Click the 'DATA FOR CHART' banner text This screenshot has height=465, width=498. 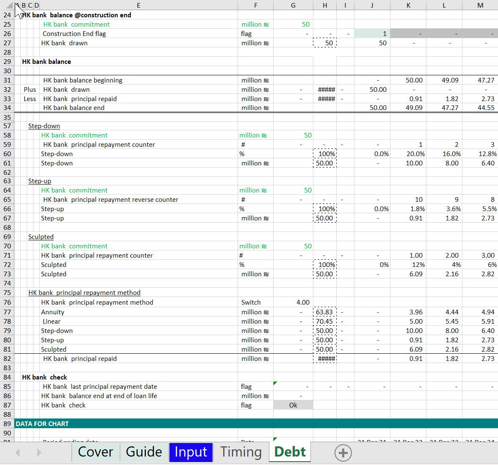point(42,424)
